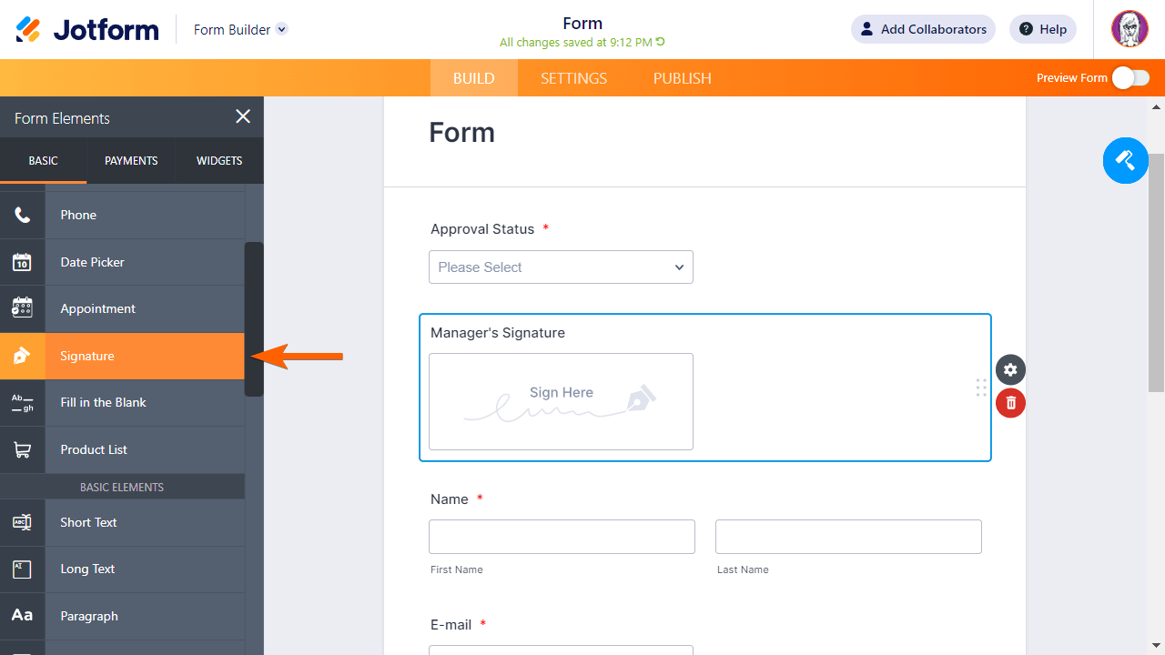Click the Fill in the Blank icon
Image resolution: width=1165 pixels, height=655 pixels.
click(22, 402)
